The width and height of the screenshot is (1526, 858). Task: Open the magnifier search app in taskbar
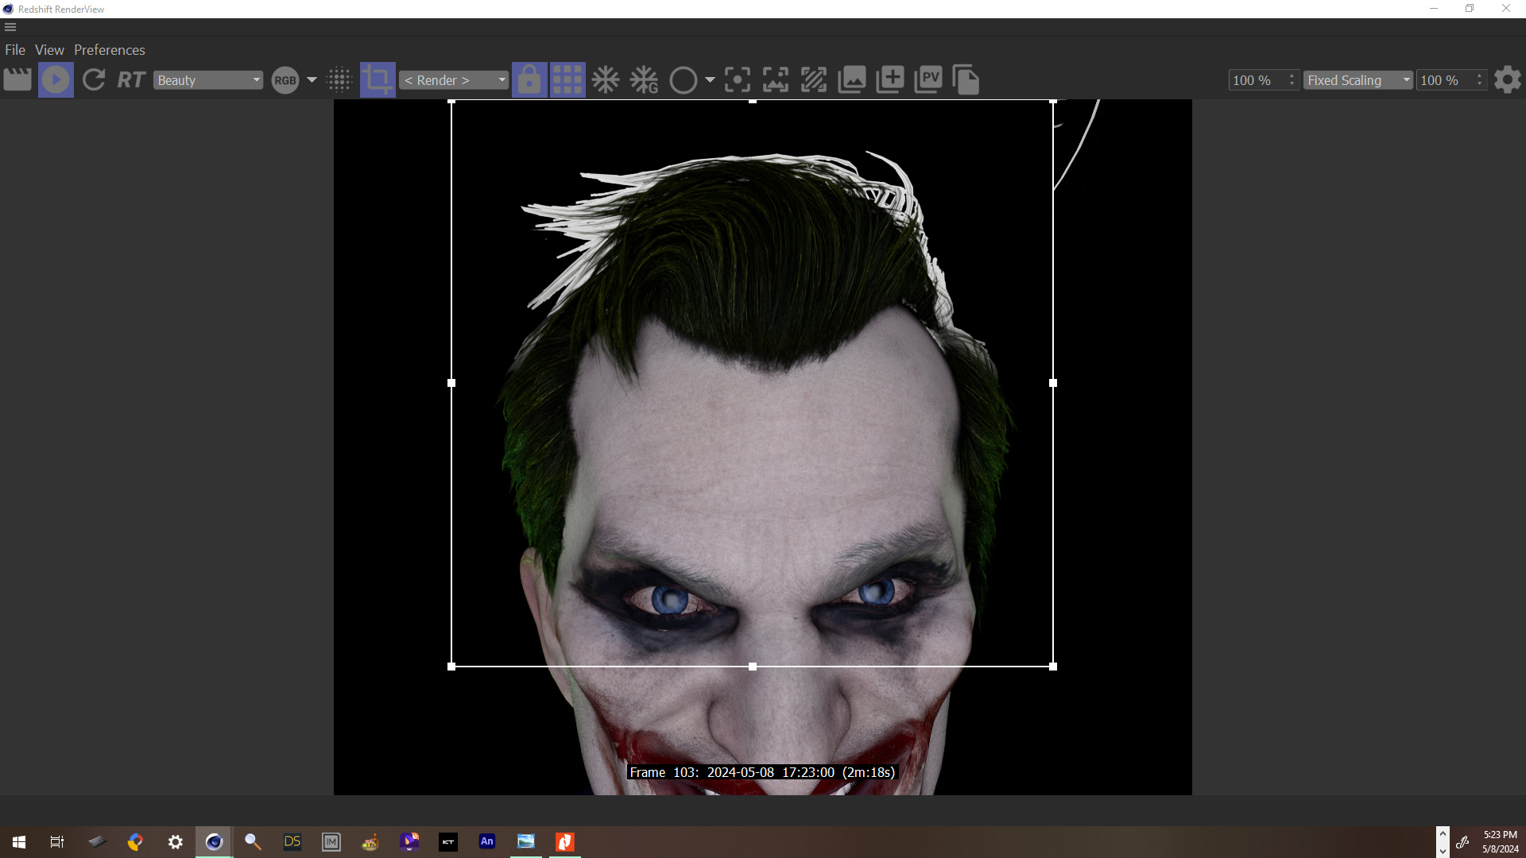coord(253,842)
